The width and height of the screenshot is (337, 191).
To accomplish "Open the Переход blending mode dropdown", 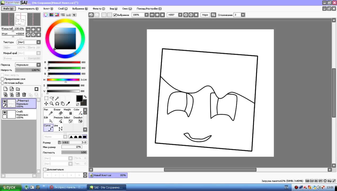I will click(x=38, y=65).
